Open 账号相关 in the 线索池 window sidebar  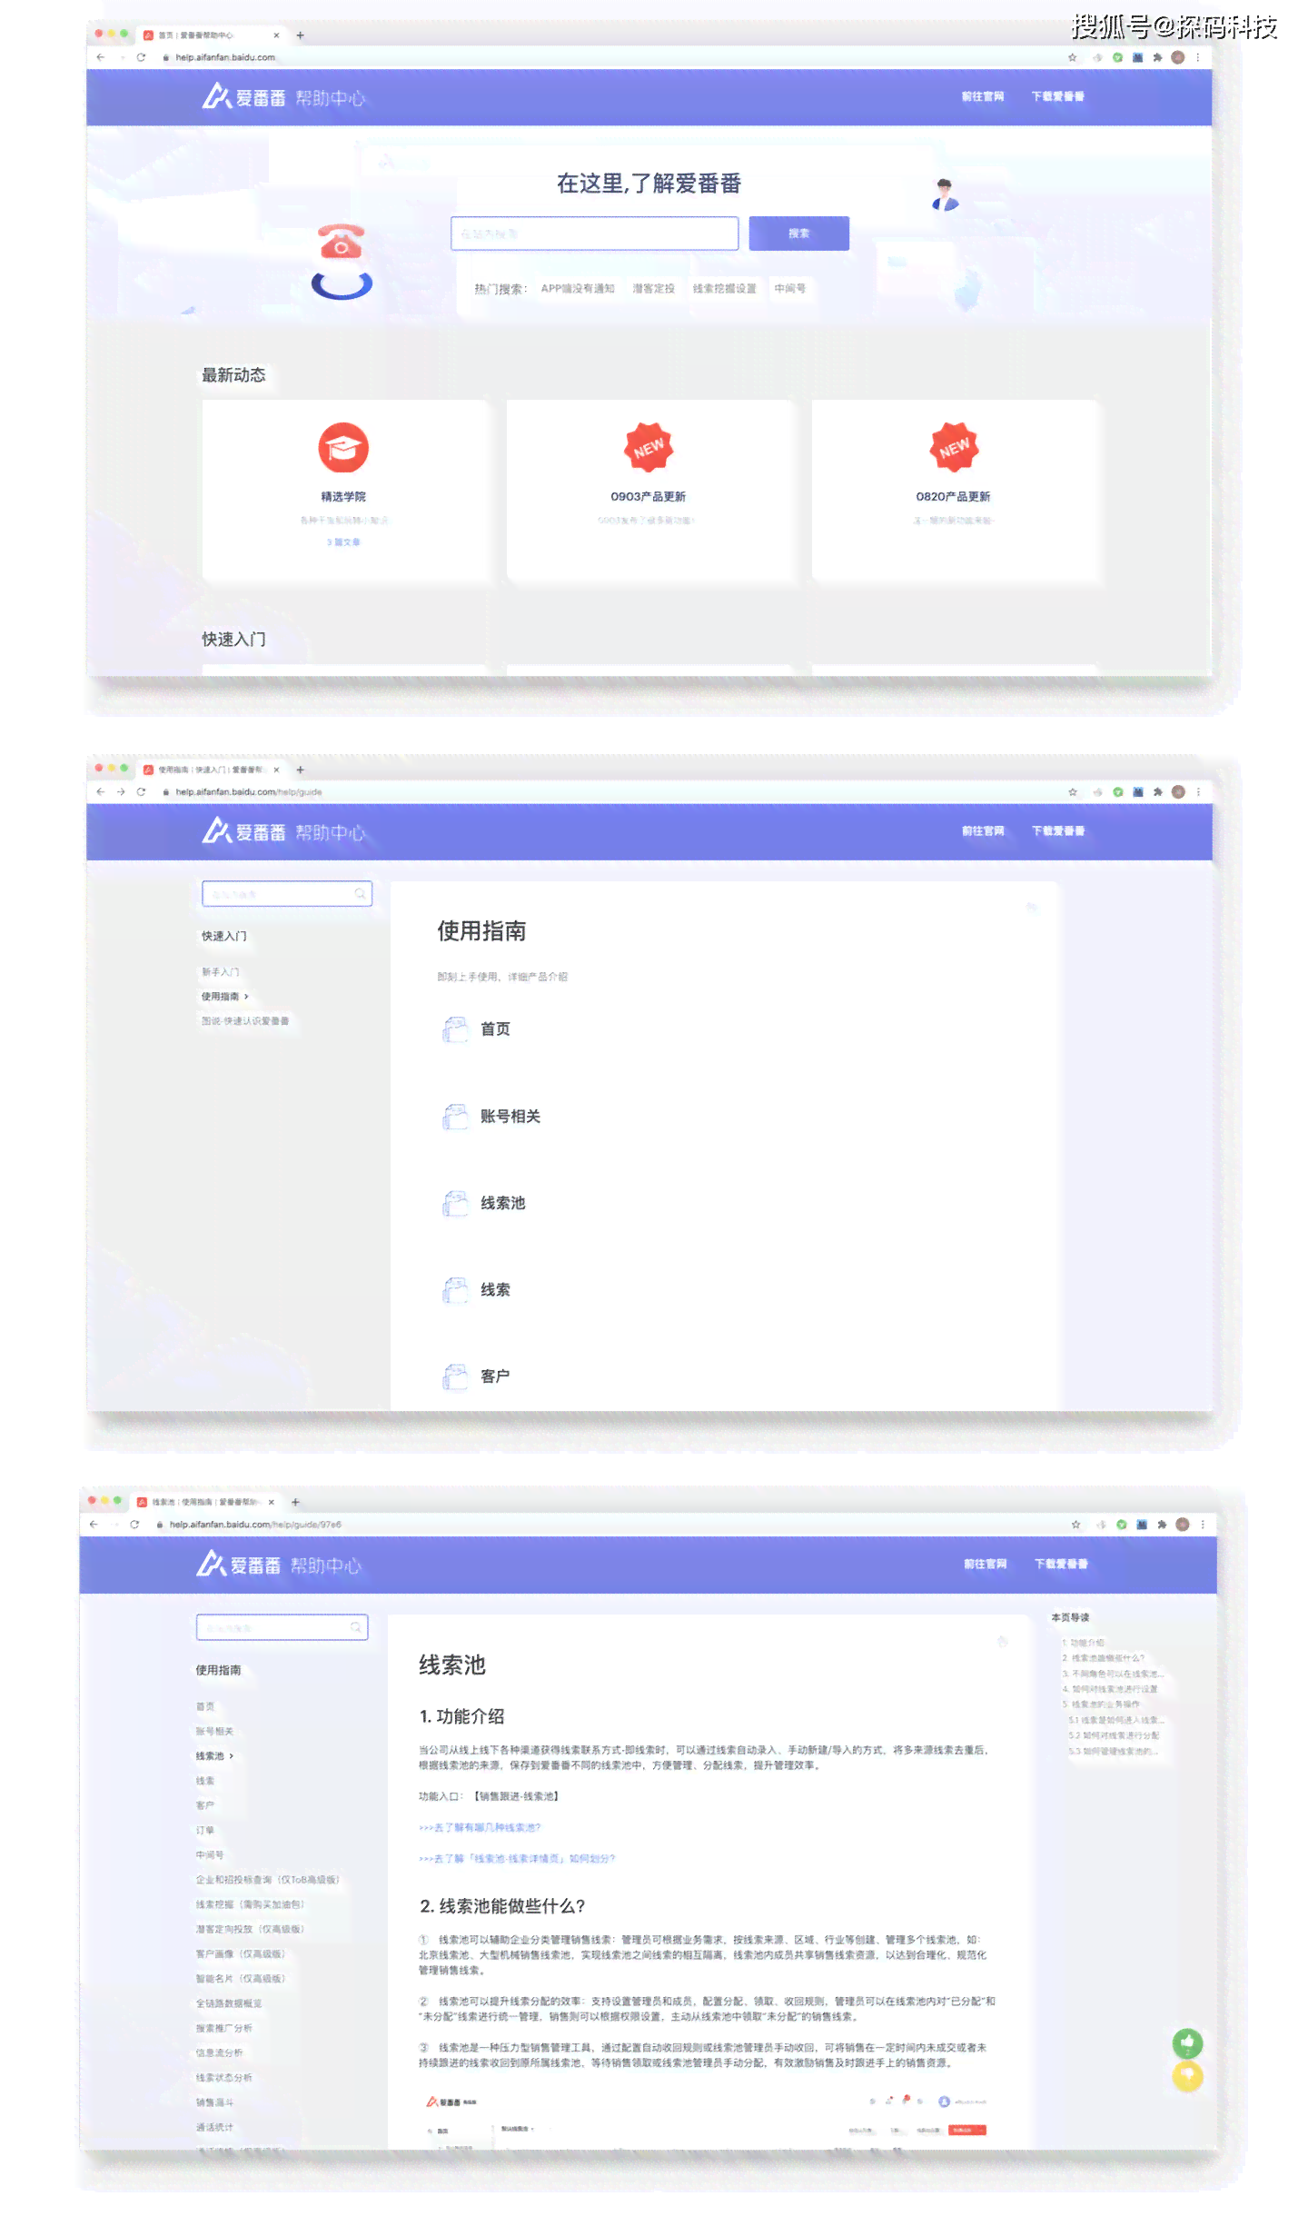coord(214,1732)
